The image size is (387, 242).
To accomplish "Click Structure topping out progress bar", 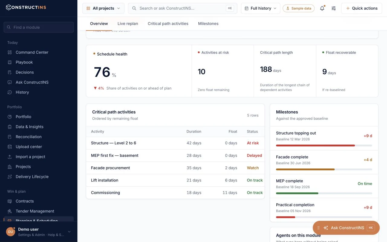I will (x=324, y=146).
